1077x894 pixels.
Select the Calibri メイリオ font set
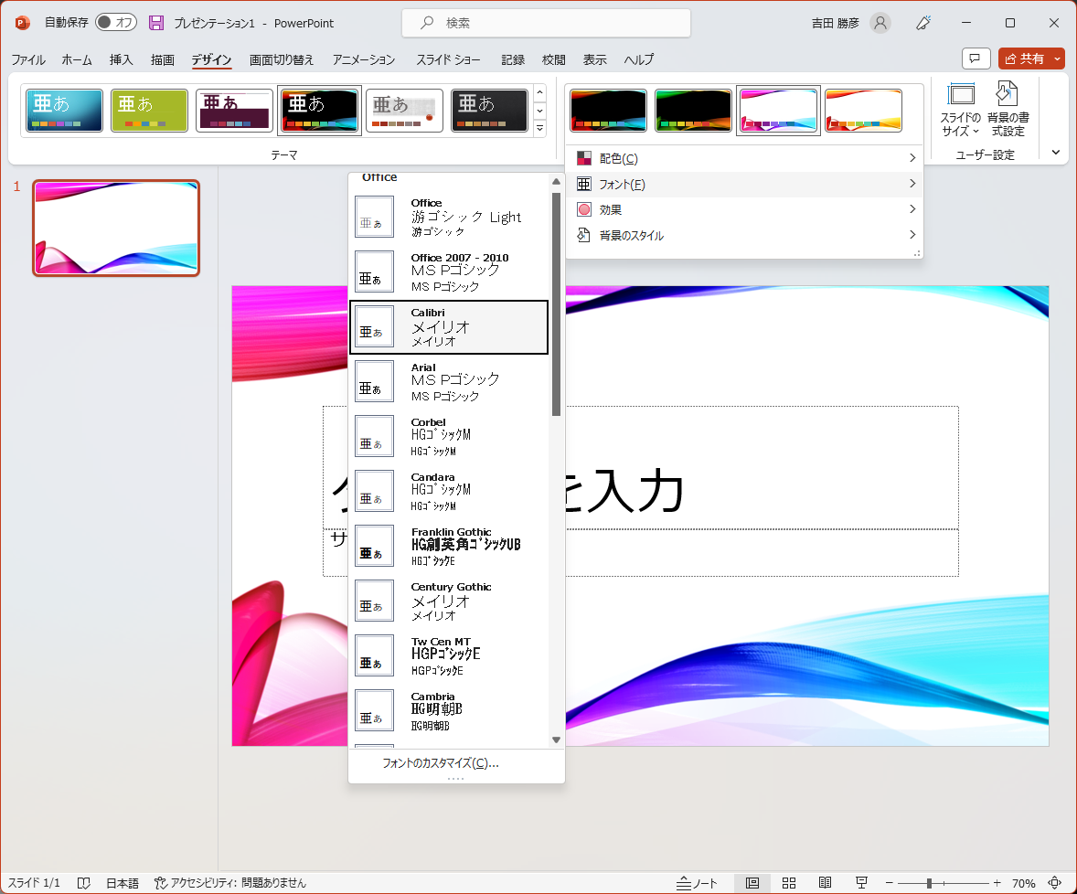pyautogui.click(x=449, y=327)
